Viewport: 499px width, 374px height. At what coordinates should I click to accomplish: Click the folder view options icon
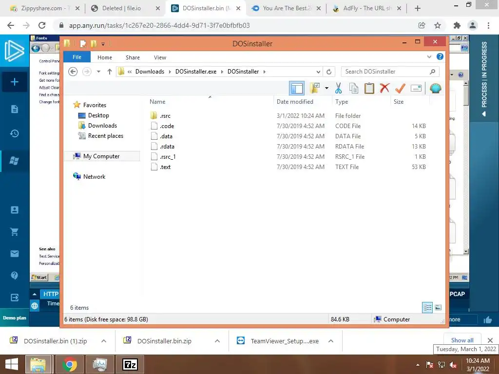(x=315, y=88)
